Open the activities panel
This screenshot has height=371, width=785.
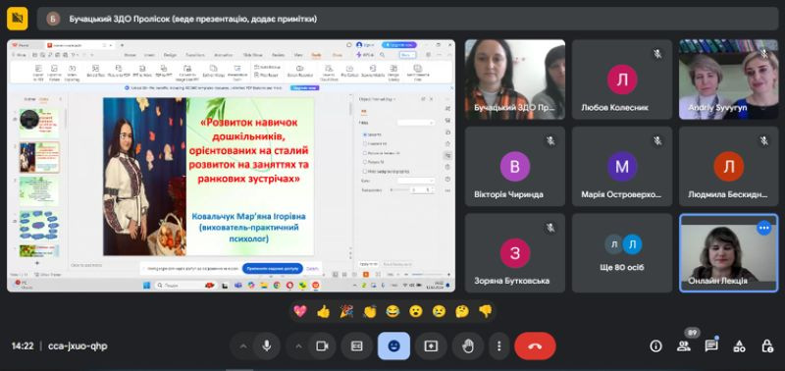coord(739,345)
